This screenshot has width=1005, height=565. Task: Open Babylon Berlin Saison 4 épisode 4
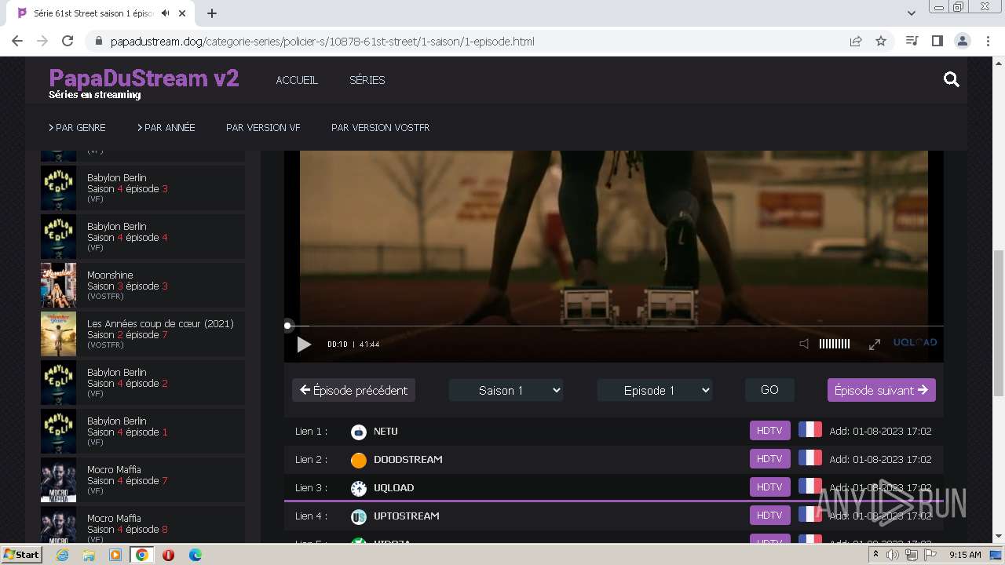tap(142, 237)
